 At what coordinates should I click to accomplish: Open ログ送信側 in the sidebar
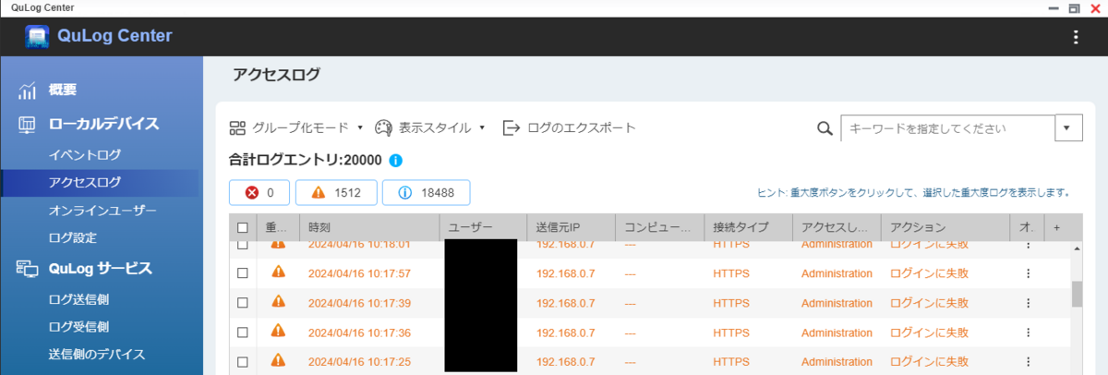[x=78, y=299]
